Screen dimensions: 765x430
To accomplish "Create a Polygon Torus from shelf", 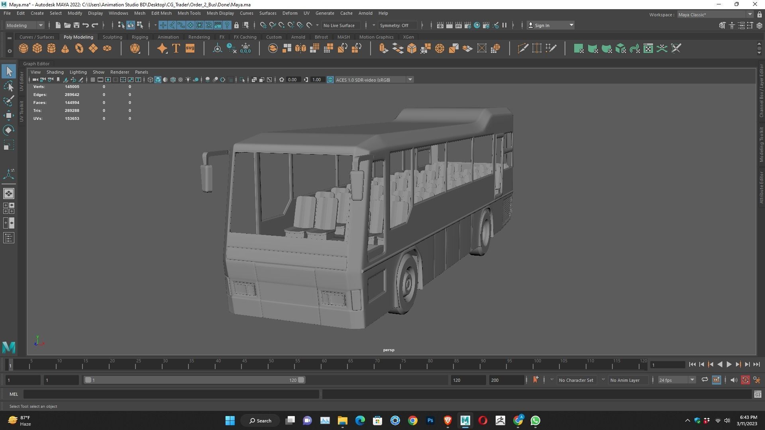I will pos(79,49).
